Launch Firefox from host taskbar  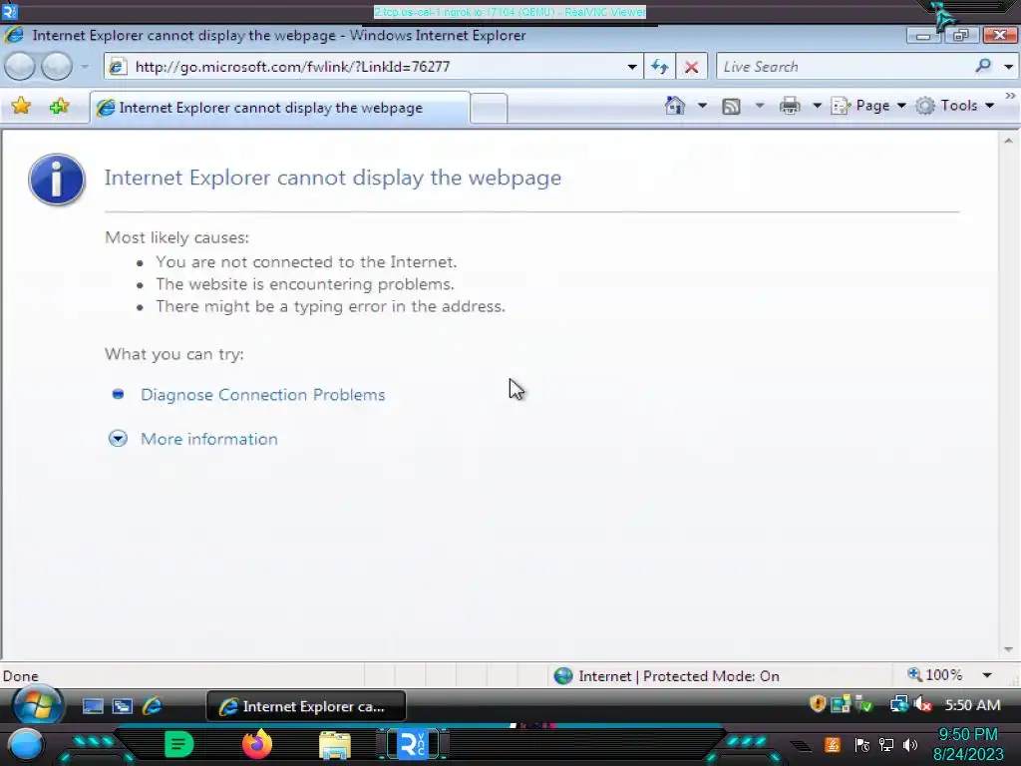(257, 744)
